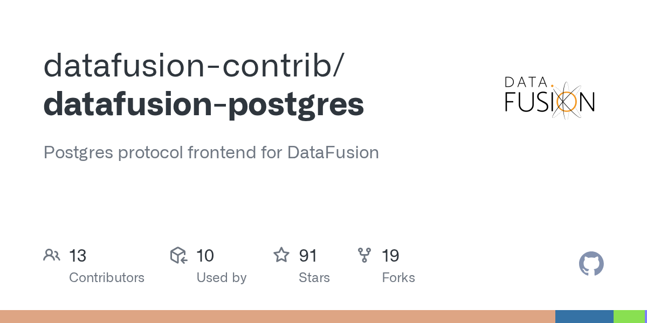Click the Used by package icon
This screenshot has width=647, height=323.
[x=178, y=255]
